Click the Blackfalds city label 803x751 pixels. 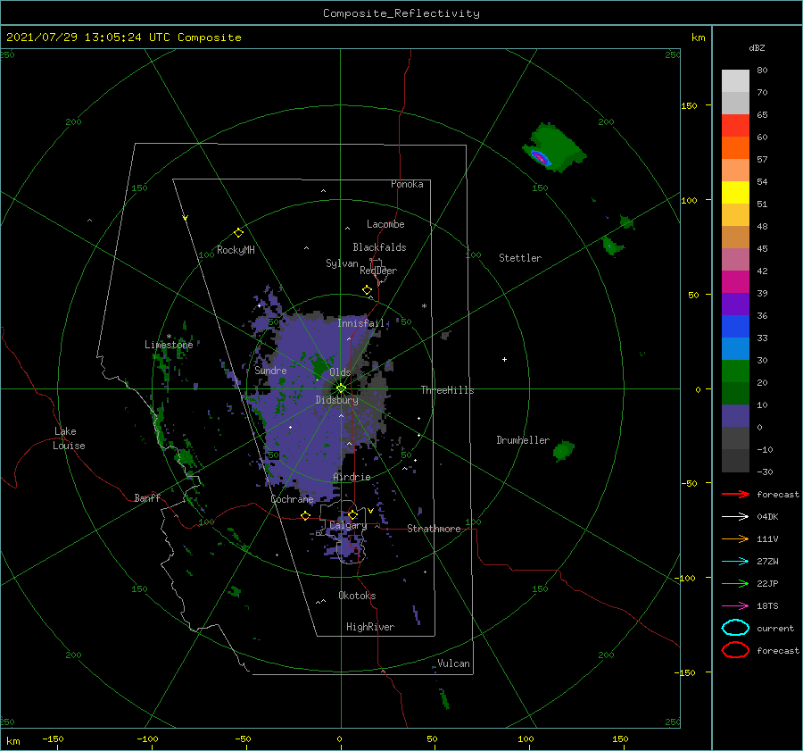click(379, 247)
